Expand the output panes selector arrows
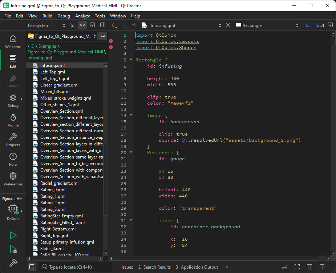Image resolution: width=336 pixels, height=273 pixels. pos(227,267)
